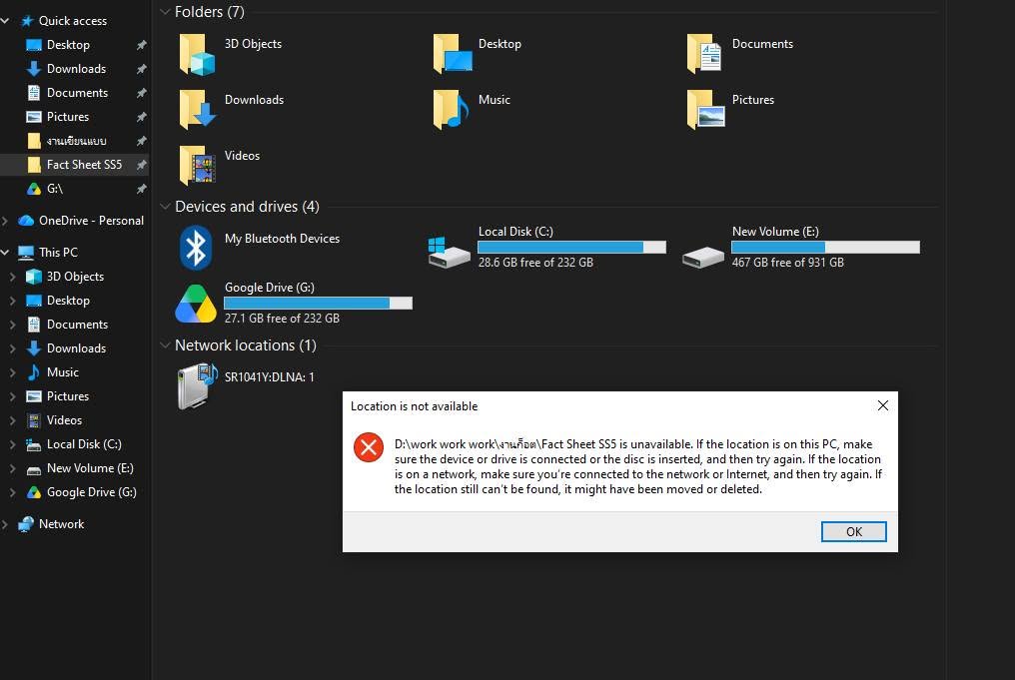
Task: Select the New Volume (E:) drive icon
Action: (703, 257)
